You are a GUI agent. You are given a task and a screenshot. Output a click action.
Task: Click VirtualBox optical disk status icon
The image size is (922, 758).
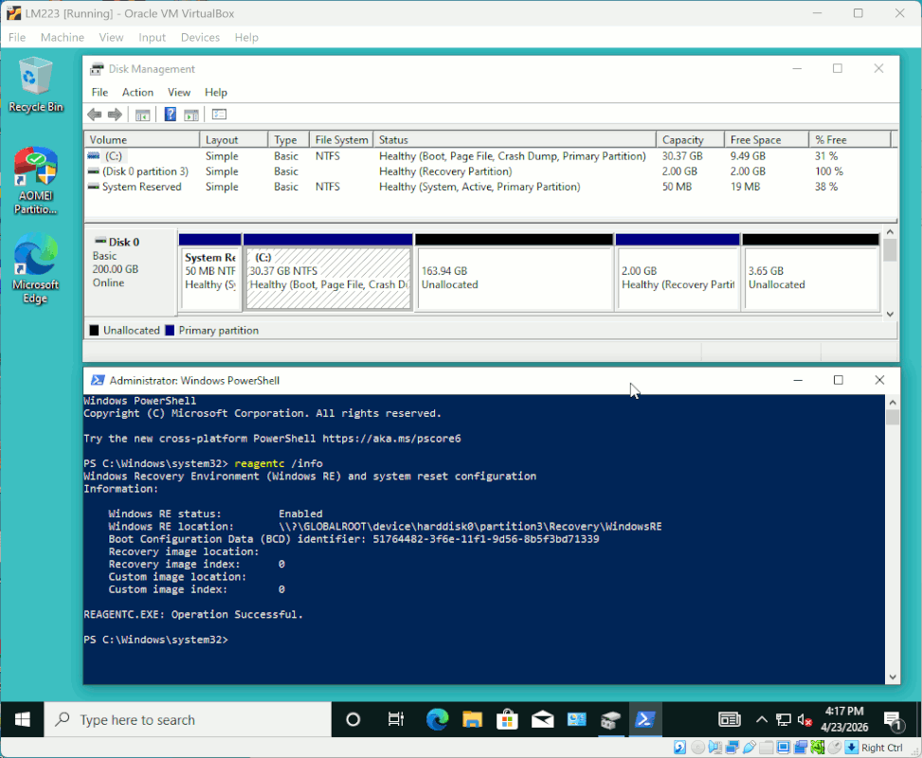tap(698, 748)
